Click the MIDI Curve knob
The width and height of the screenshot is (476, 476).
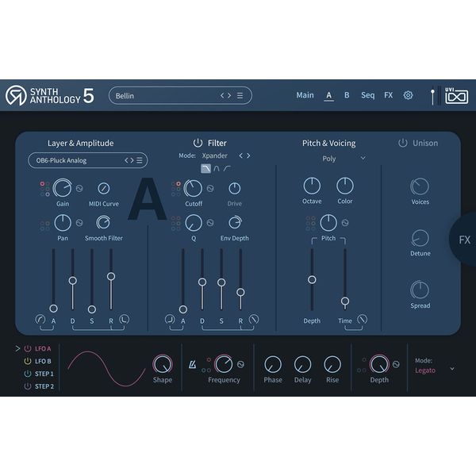tap(104, 189)
